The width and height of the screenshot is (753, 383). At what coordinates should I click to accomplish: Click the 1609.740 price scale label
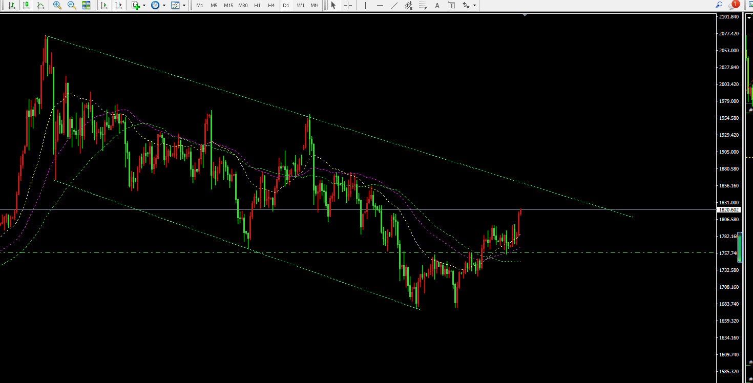[x=729, y=355]
